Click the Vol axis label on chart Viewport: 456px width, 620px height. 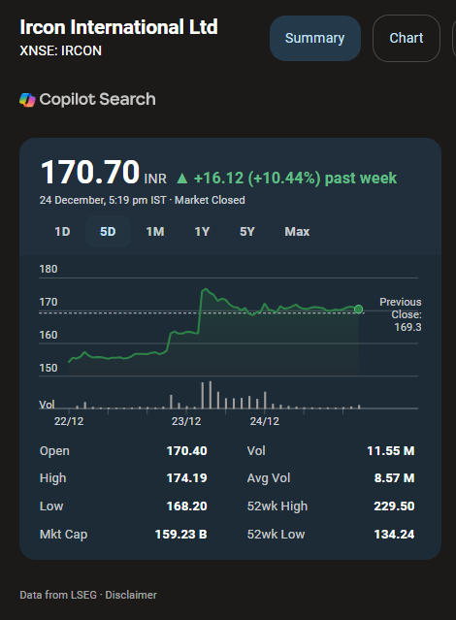47,405
